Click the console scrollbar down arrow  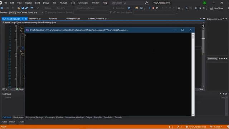(193, 115)
